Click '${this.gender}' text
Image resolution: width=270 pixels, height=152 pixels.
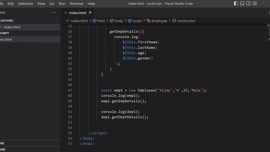coord(138,58)
